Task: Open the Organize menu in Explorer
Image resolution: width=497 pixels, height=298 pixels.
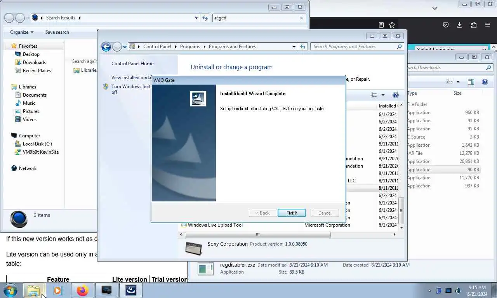Action: tap(22, 32)
